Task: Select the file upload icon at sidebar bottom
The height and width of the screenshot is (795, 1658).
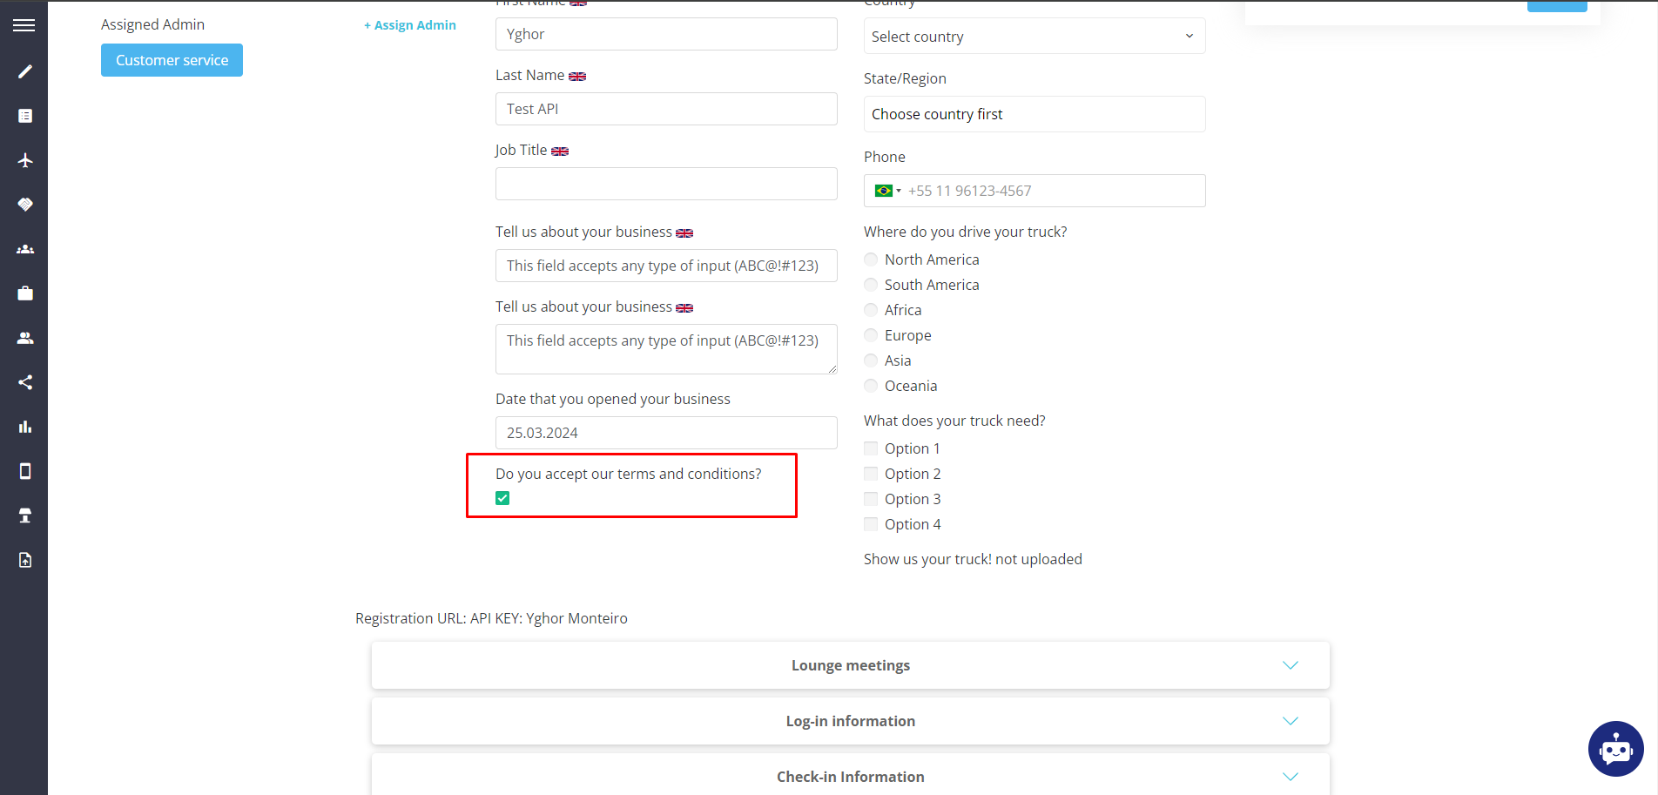Action: [x=24, y=559]
